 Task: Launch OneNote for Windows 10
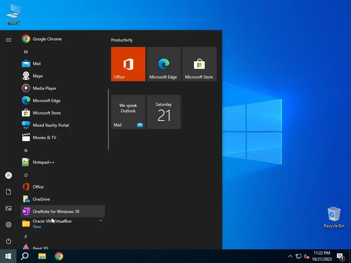click(x=63, y=211)
